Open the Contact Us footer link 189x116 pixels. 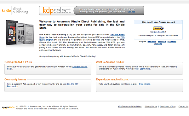pos(183,107)
